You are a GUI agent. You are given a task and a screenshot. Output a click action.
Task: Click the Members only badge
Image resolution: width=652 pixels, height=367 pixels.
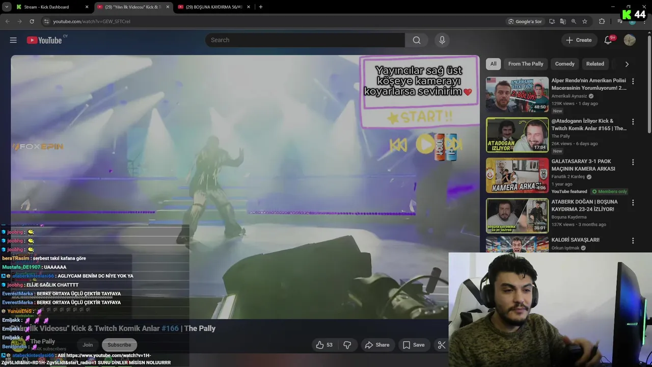610,192
